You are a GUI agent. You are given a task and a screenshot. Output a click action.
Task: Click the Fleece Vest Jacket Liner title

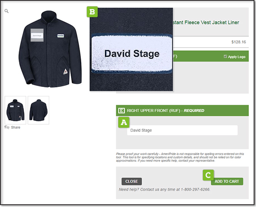pyautogui.click(x=206, y=22)
